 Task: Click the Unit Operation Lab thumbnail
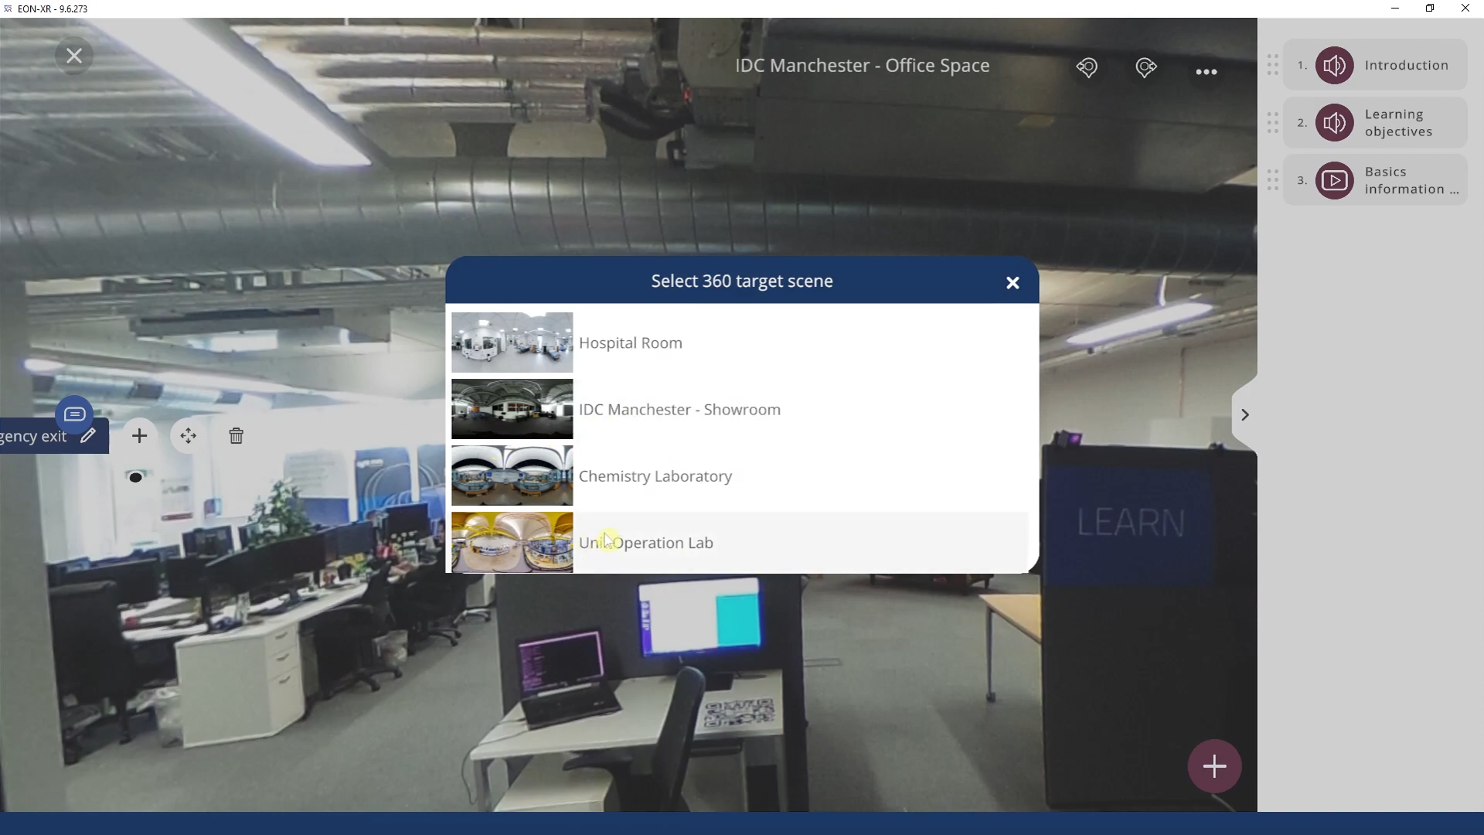512,542
